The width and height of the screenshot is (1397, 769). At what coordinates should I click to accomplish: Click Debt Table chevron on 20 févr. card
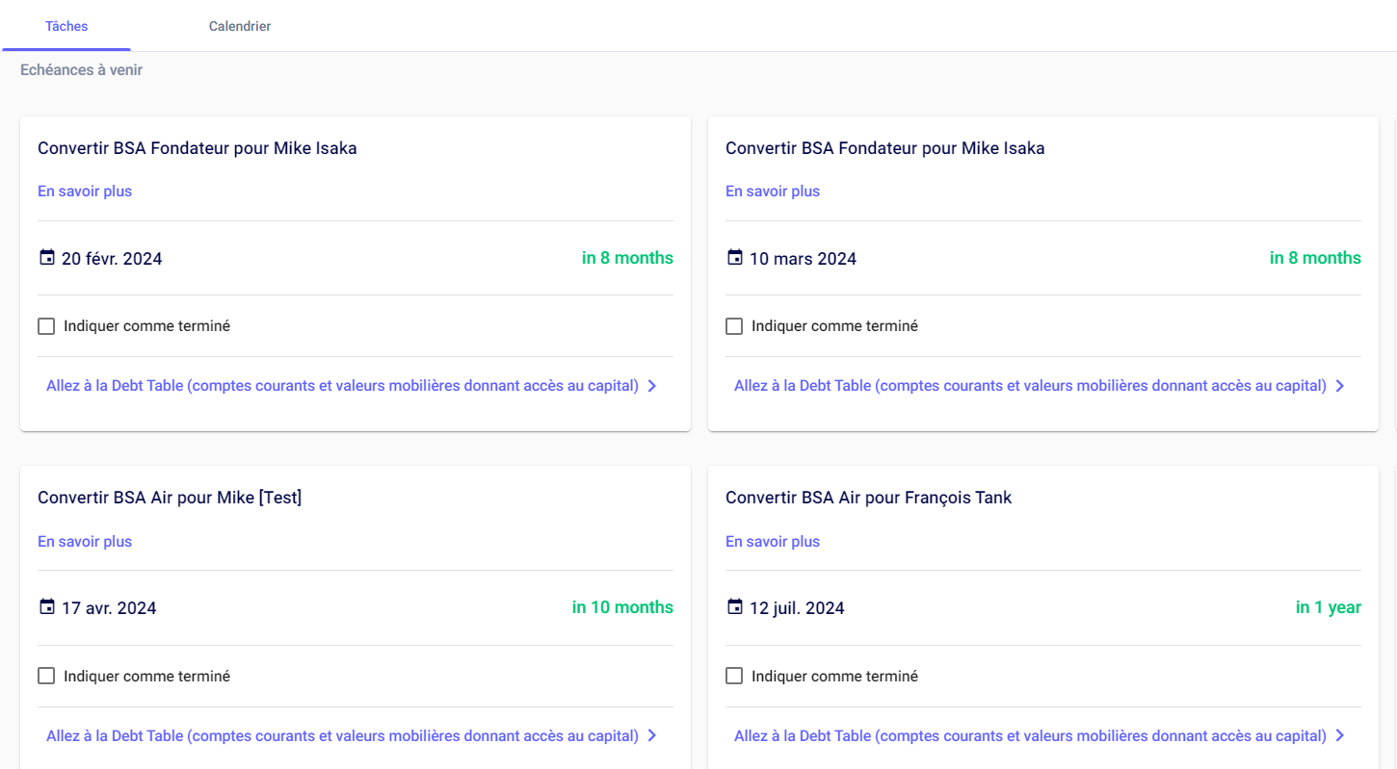coord(652,386)
